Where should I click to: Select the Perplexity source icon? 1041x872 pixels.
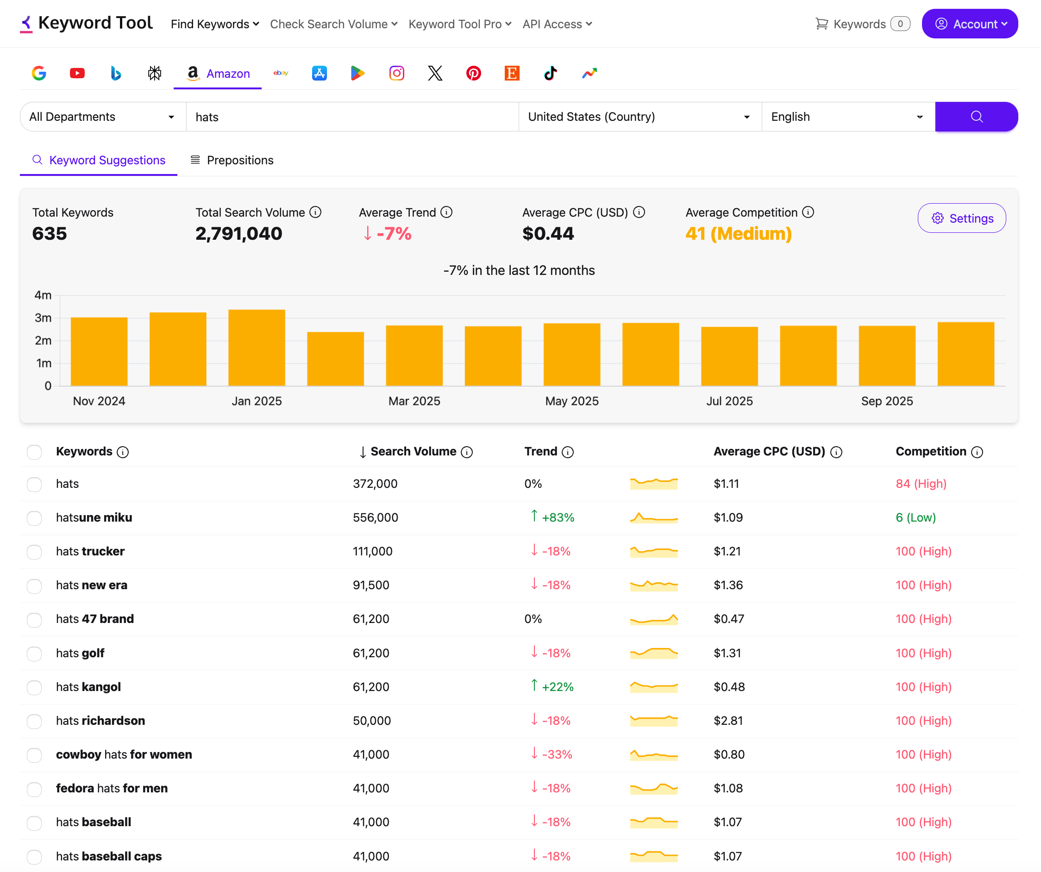pos(155,73)
